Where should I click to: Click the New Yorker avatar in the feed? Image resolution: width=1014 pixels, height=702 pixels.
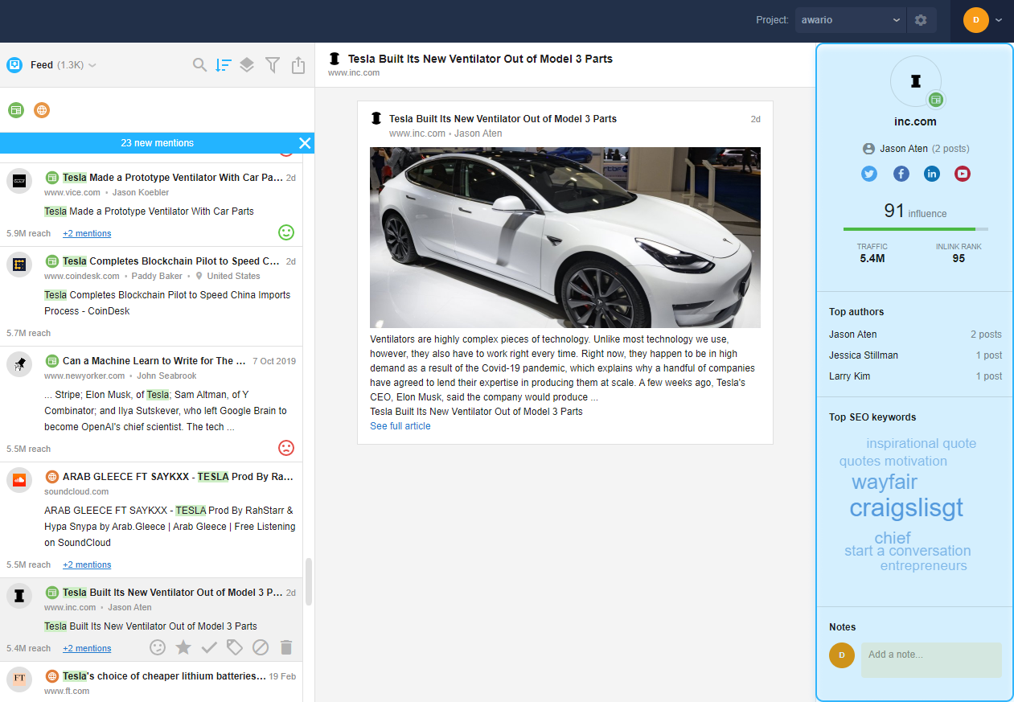(19, 363)
